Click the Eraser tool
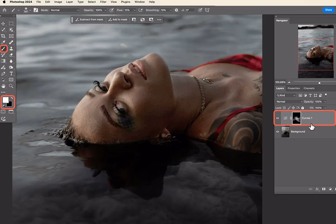 (x=11, y=55)
